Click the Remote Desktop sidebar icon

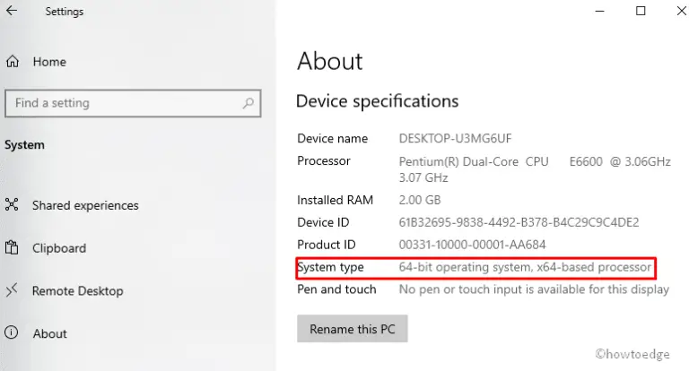pyautogui.click(x=12, y=290)
